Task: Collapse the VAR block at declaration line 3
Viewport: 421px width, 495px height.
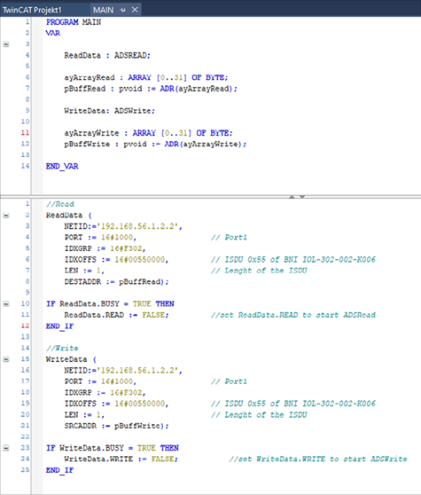Action: [6, 44]
